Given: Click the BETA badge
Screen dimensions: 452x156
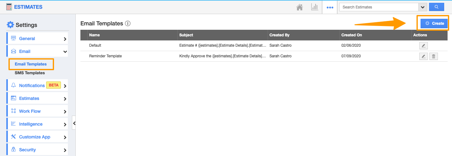Looking at the screenshot, I should [x=54, y=85].
